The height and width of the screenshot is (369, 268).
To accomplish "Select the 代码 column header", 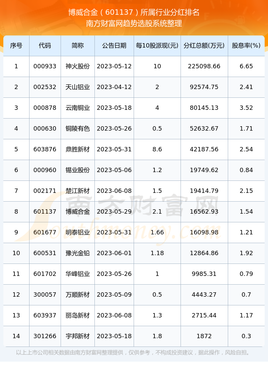I will click(x=45, y=46).
